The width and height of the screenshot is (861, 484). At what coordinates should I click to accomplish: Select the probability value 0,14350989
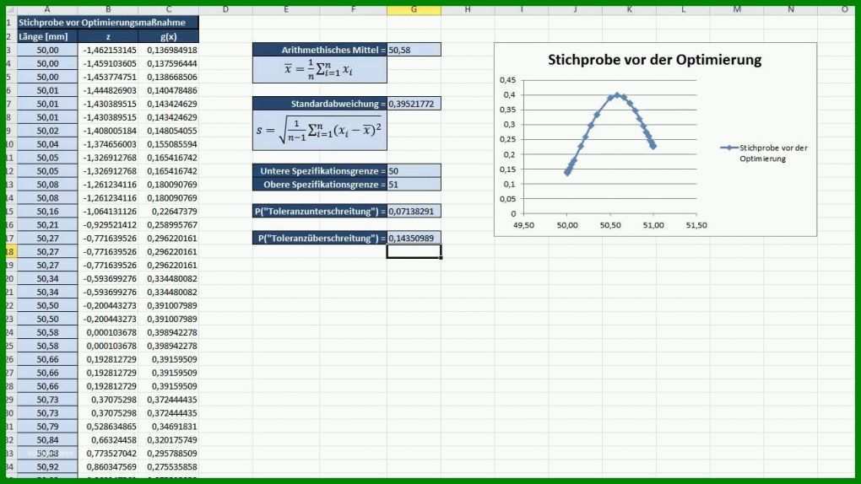[x=414, y=238]
